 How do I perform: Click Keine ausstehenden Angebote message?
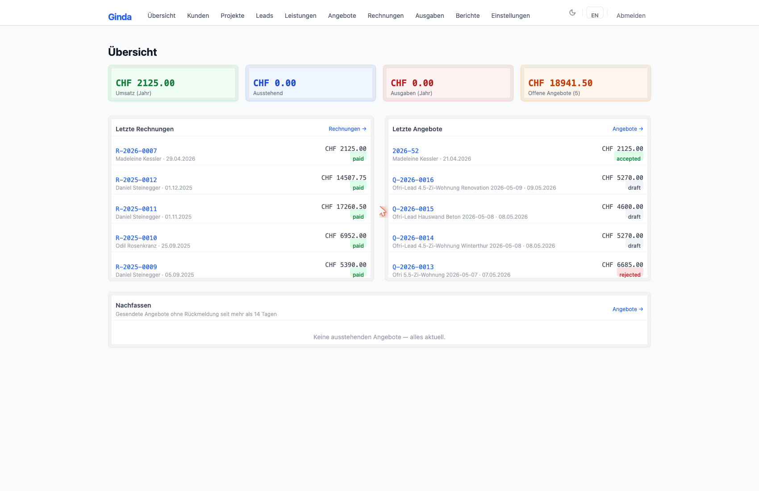[x=379, y=337]
